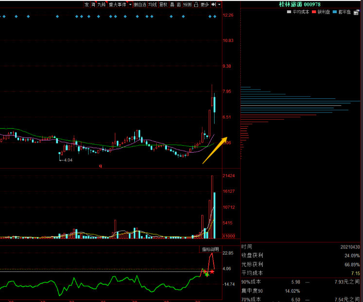
Task: Click the 4.04 low price label
Action: (x=68, y=160)
